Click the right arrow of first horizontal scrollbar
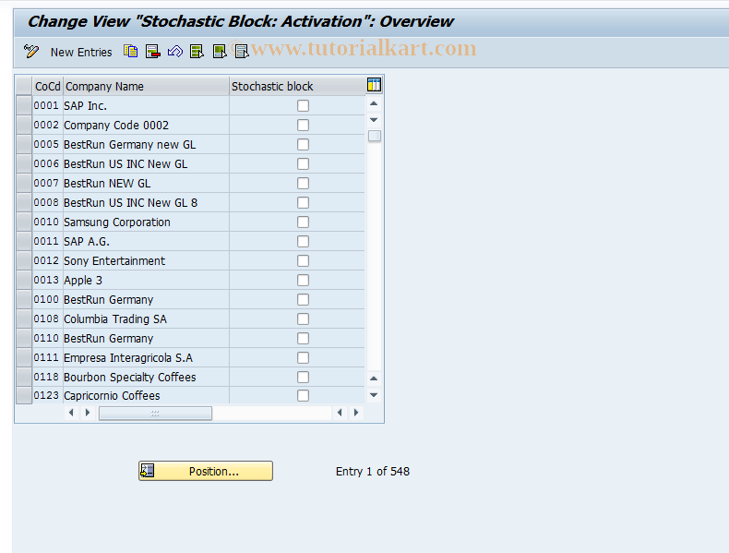 88,413
